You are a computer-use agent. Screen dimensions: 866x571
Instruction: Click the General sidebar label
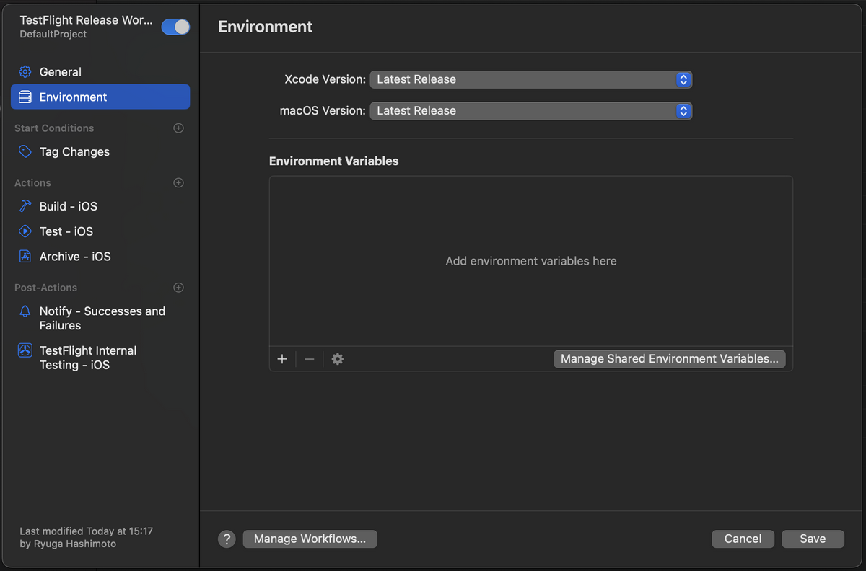(61, 72)
